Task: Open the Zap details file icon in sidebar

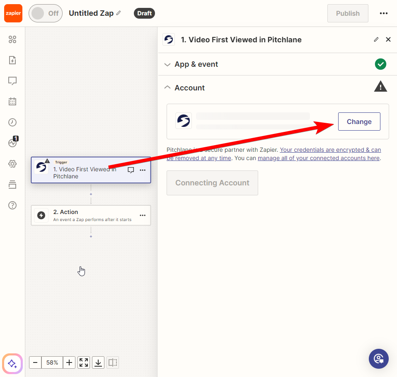Action: (x=12, y=60)
